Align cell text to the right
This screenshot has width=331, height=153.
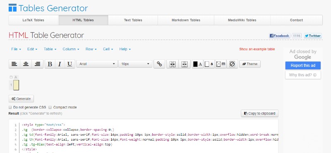(37, 64)
